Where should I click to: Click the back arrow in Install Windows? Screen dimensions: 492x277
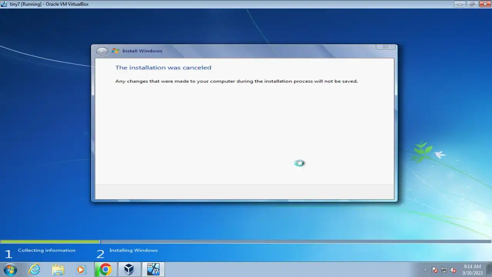point(102,51)
